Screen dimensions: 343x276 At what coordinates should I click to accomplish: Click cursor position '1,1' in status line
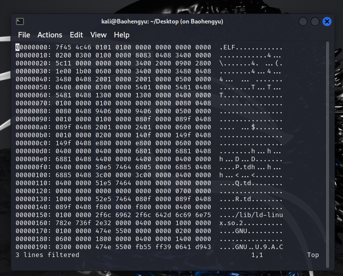click(257, 255)
